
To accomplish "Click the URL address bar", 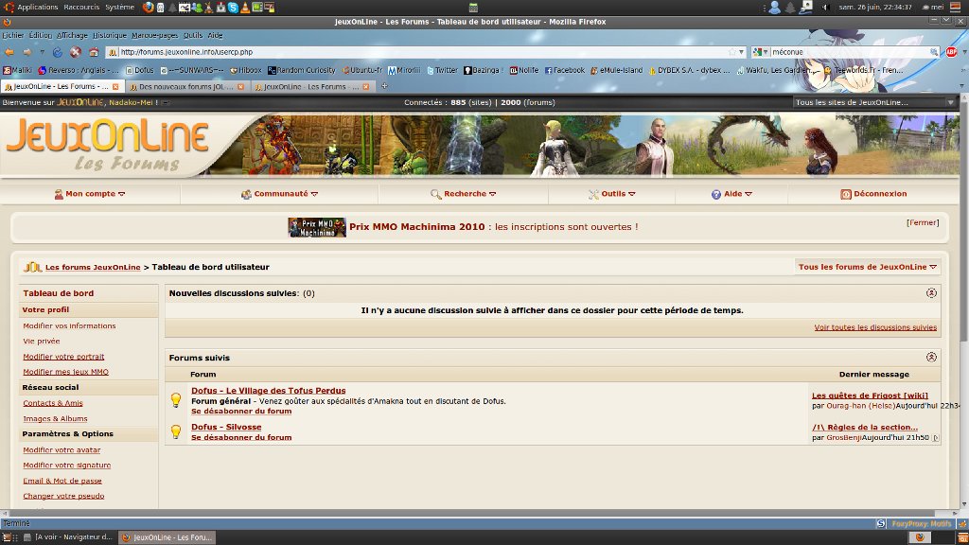I will click(427, 52).
